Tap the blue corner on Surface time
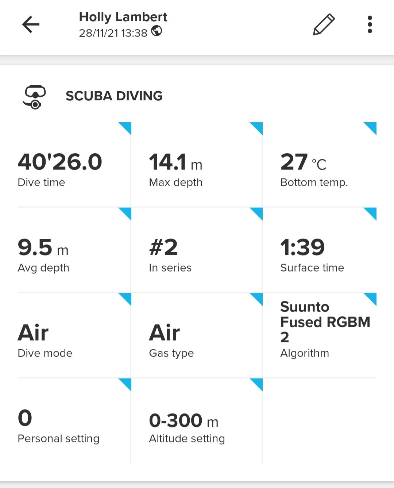The height and width of the screenshot is (488, 394). (x=371, y=213)
